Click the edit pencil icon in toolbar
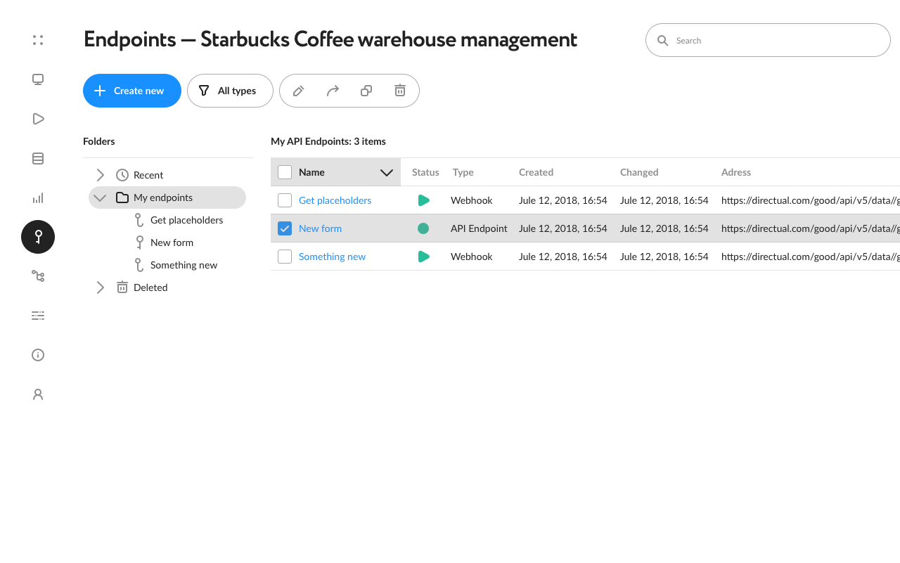Screen dimensions: 900x563 [x=298, y=91]
